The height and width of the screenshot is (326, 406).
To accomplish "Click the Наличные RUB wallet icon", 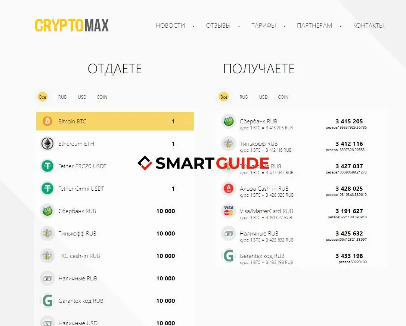I will (x=47, y=278).
